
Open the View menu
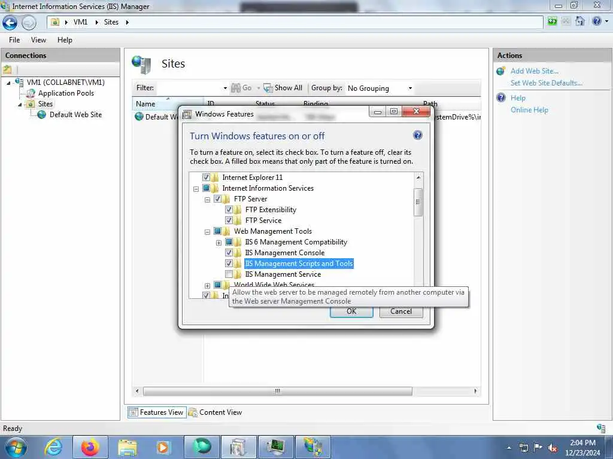click(x=38, y=40)
